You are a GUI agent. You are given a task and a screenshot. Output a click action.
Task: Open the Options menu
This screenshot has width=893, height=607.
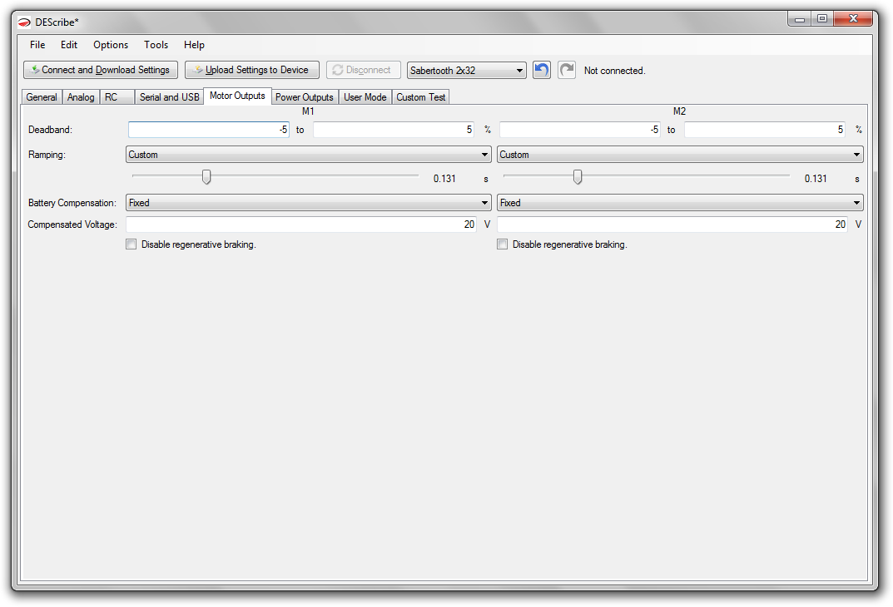click(x=111, y=45)
